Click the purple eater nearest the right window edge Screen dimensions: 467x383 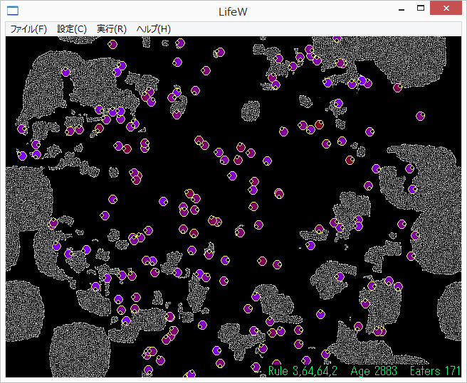(421, 116)
